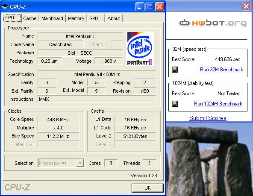
Task: Click the L1 Data value 16 KBytes
Action: point(135,120)
